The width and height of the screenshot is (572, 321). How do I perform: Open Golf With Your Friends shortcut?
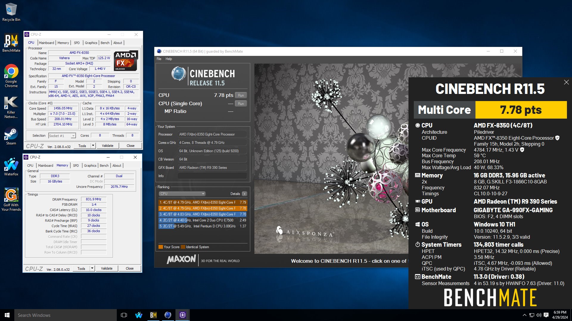[x=11, y=199]
